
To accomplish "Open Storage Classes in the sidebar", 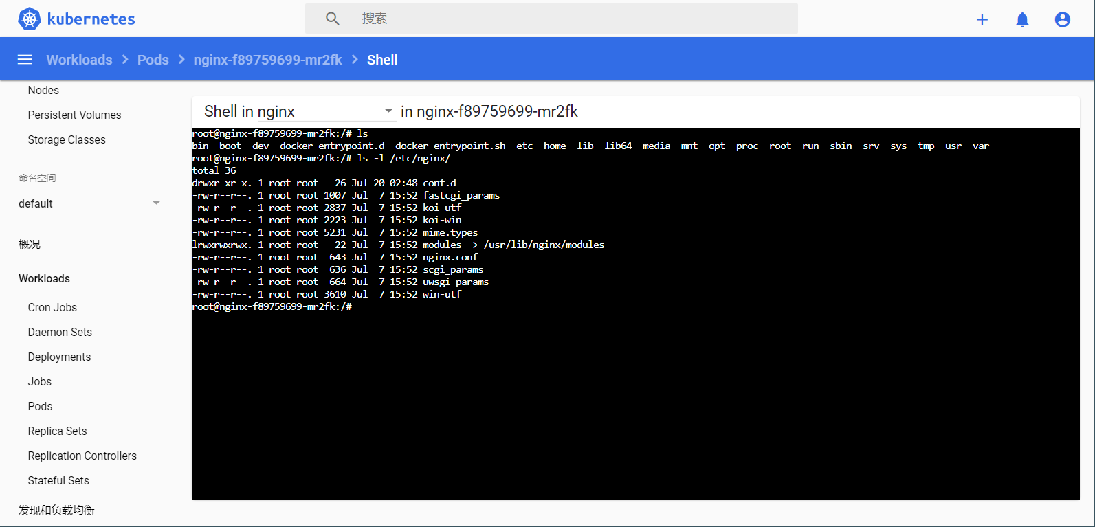I will point(67,139).
